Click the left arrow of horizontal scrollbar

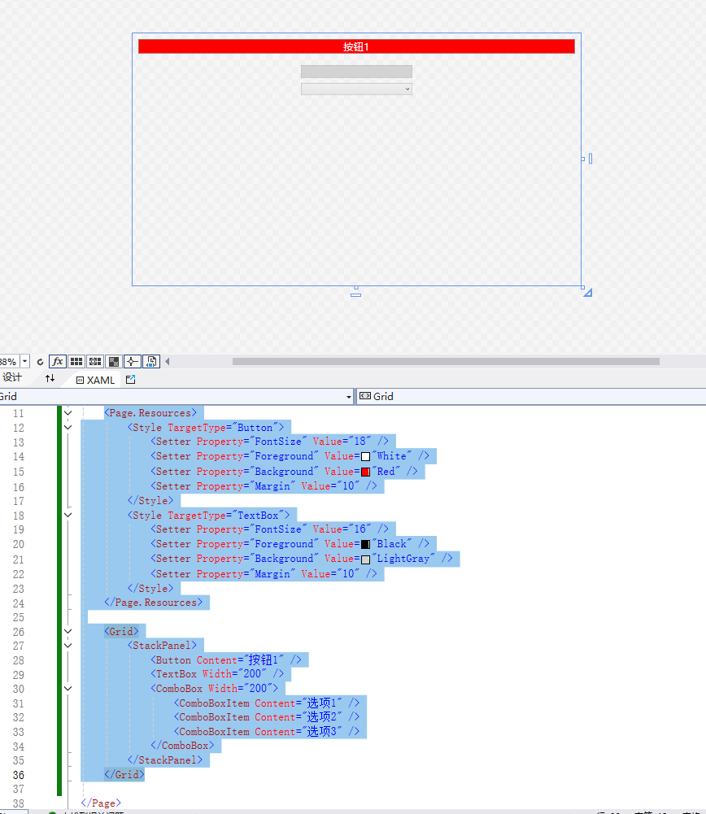[168, 361]
